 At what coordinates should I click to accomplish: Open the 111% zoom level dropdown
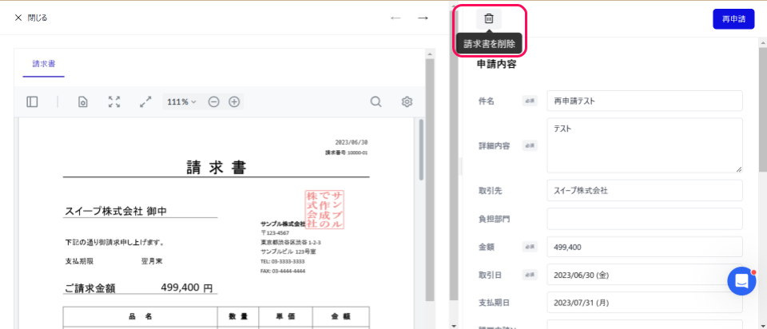coord(181,101)
